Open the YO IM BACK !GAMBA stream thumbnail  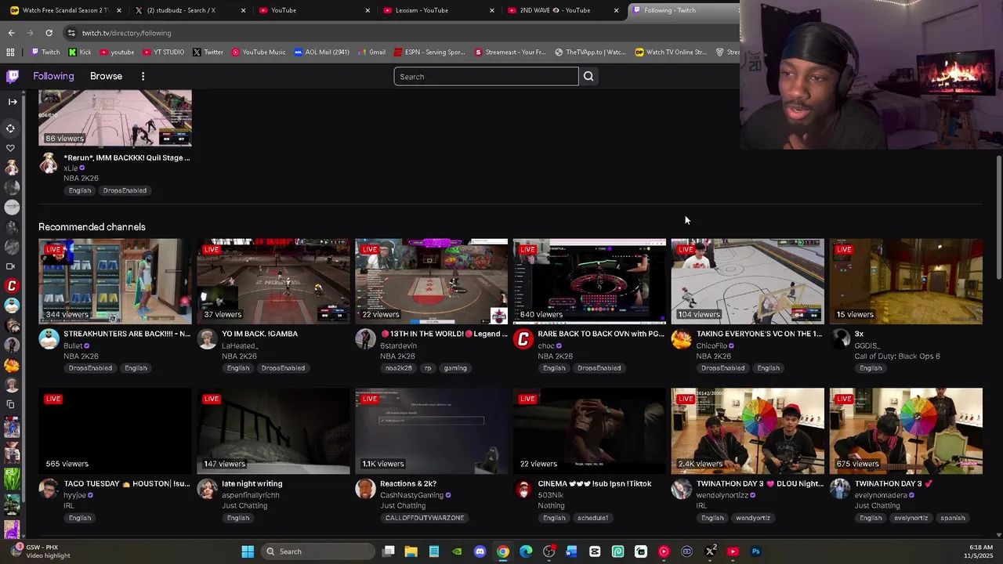tap(273, 281)
